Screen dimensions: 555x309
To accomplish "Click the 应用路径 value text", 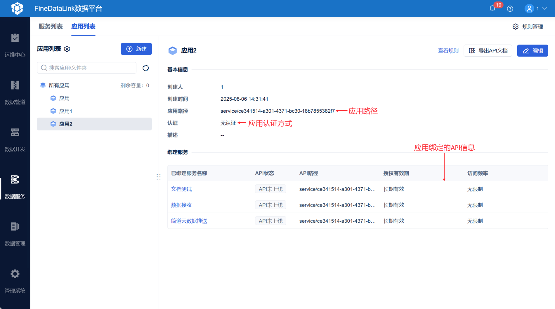I will (277, 111).
